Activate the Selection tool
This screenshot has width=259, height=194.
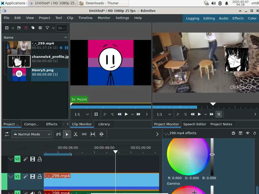pyautogui.click(x=67, y=134)
